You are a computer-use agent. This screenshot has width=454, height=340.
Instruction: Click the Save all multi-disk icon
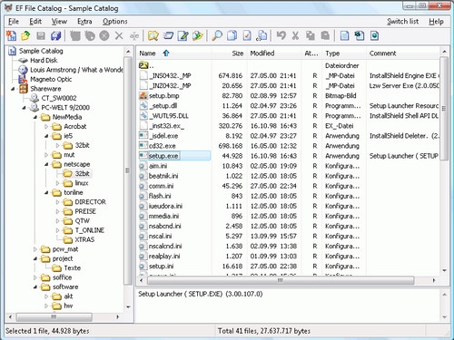pyautogui.click(x=56, y=35)
